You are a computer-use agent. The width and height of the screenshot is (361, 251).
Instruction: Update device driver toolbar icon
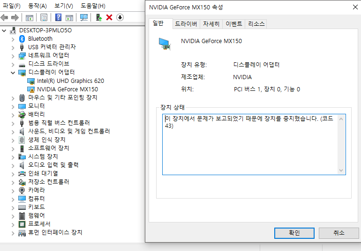(x=99, y=17)
